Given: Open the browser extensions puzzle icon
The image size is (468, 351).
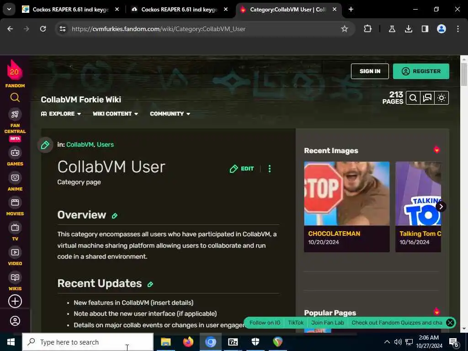Looking at the screenshot, I should pyautogui.click(x=368, y=29).
